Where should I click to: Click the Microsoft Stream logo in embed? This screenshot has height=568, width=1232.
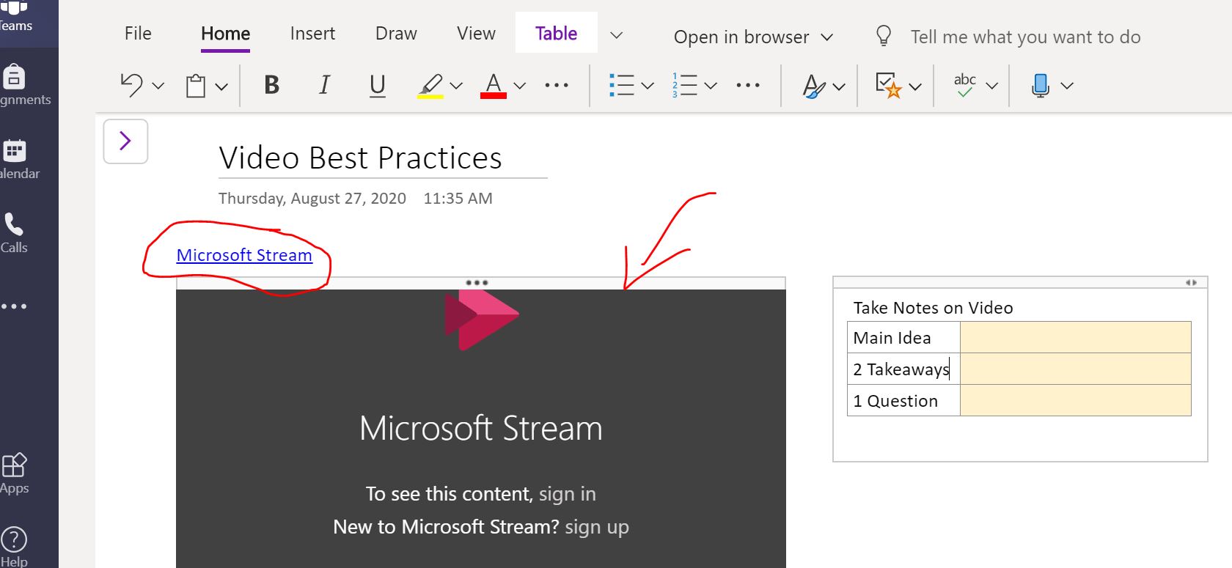coord(481,320)
